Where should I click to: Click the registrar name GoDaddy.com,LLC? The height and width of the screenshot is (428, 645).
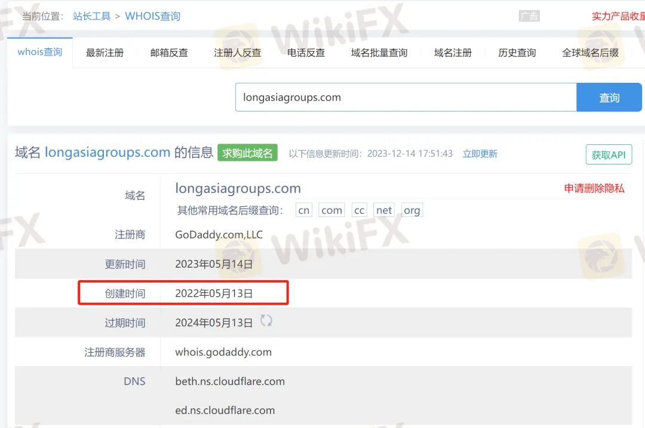pos(219,234)
